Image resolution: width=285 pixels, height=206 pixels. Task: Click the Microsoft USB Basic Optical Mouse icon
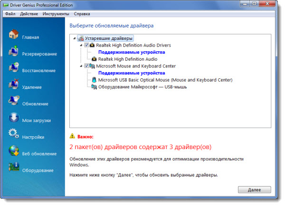(94, 80)
